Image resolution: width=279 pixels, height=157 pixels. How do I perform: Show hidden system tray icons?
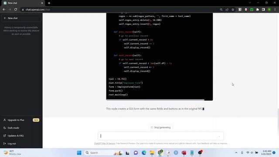(x=236, y=153)
